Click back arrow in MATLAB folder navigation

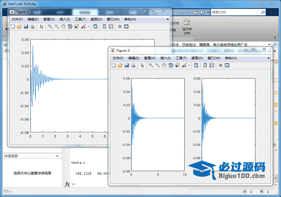pos(5,45)
